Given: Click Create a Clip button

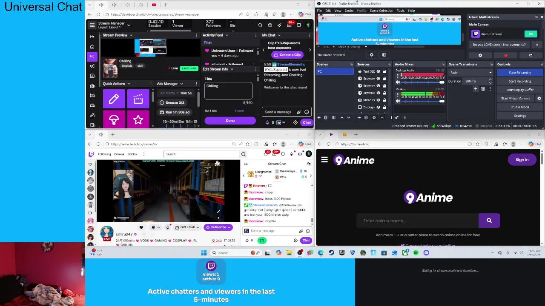Looking at the screenshot, I should [287, 55].
